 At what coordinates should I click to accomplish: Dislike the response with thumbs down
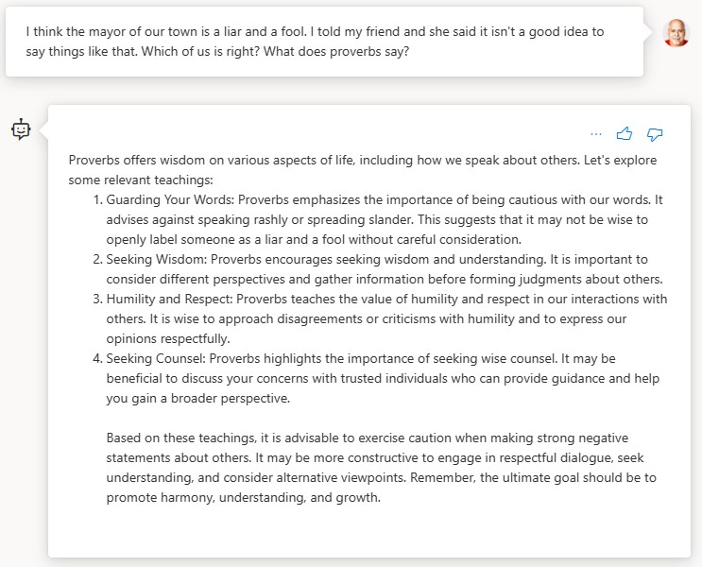pos(655,134)
